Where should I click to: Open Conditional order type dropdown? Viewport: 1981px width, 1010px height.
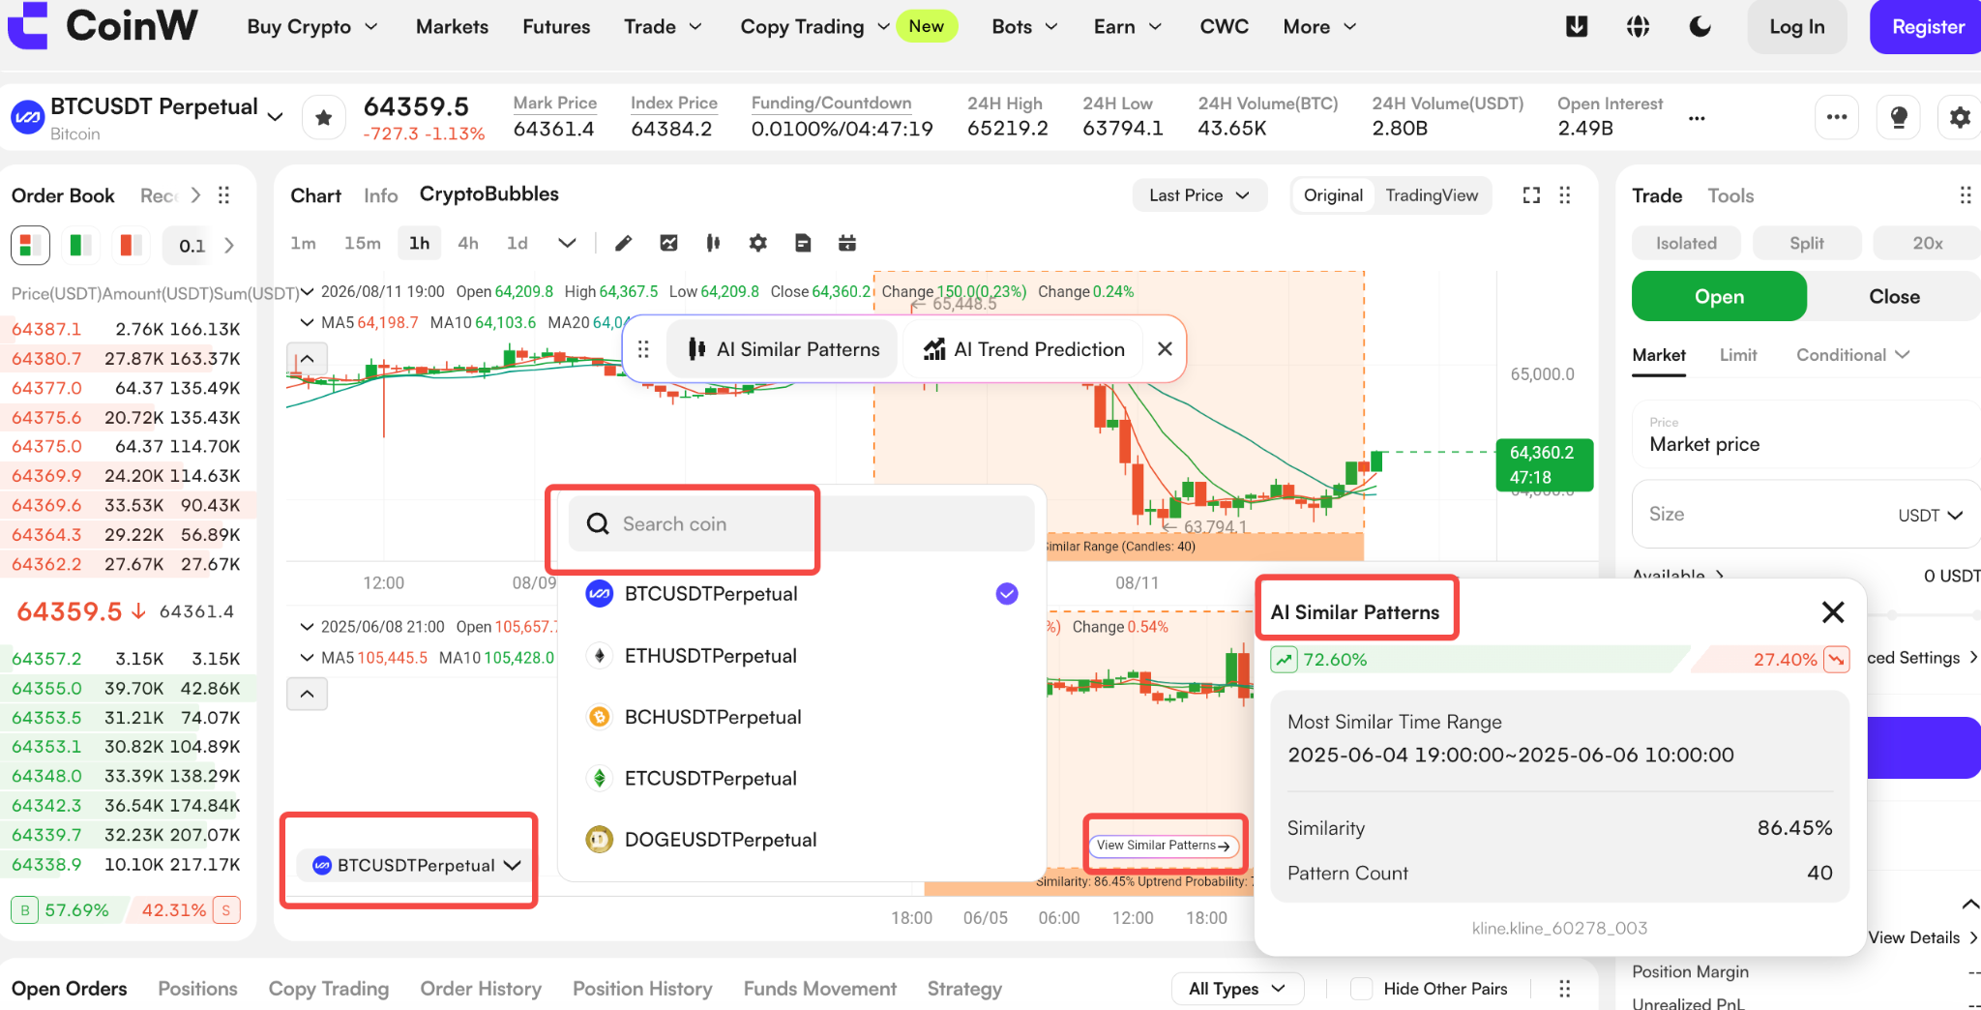pyautogui.click(x=1852, y=355)
